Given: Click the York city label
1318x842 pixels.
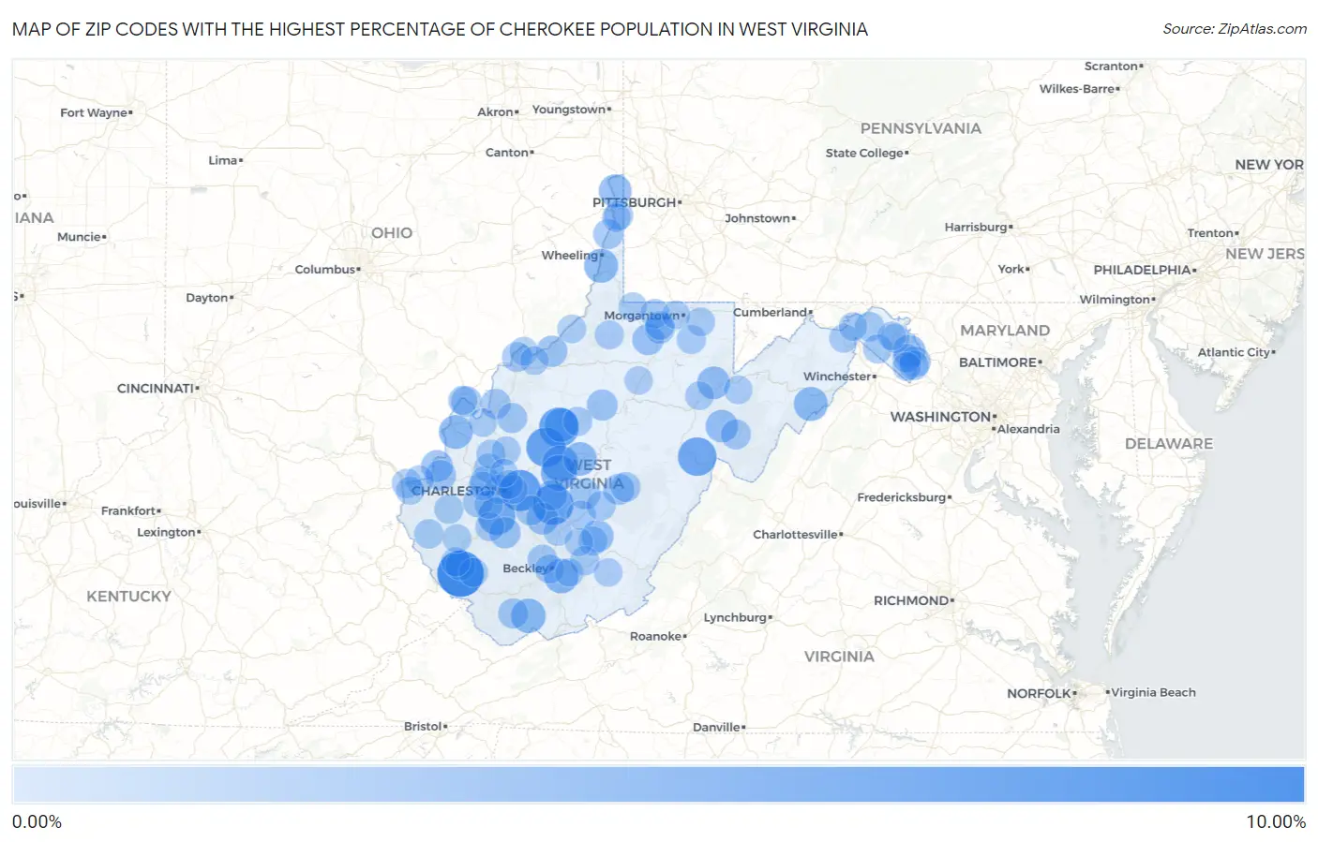Looking at the screenshot, I should tap(1011, 269).
